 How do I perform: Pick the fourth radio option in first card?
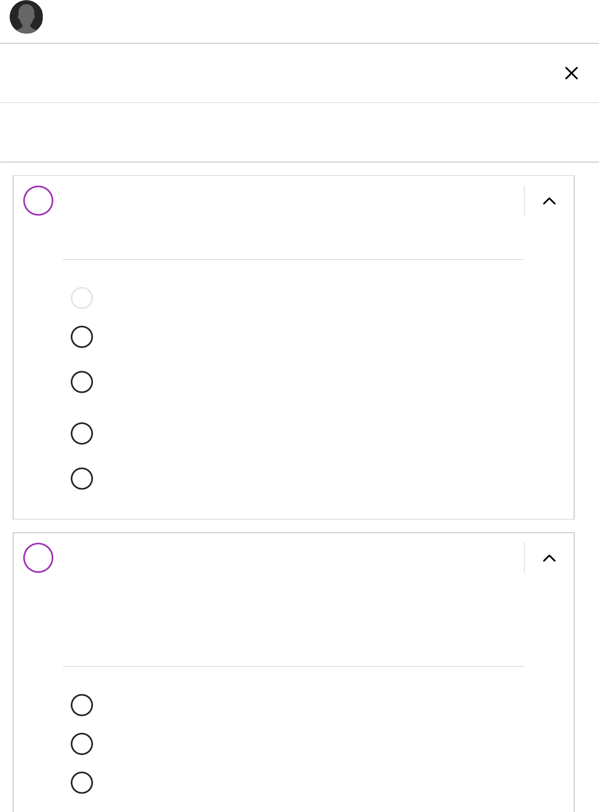pos(82,433)
